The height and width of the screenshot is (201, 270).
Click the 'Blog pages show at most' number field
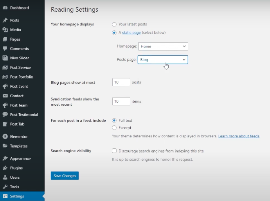(x=121, y=82)
